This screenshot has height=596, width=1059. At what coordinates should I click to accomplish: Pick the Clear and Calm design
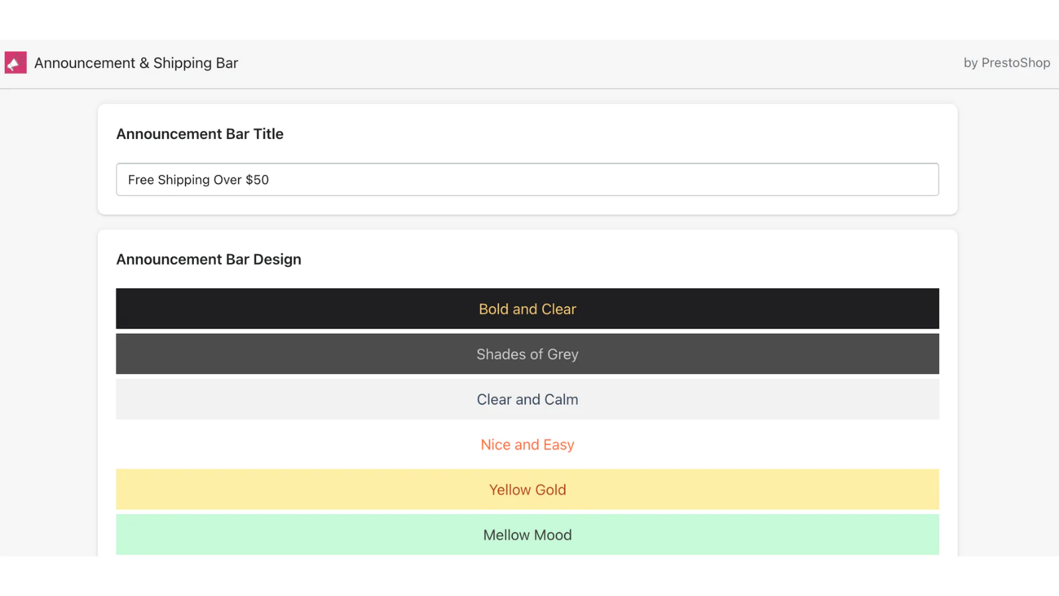point(528,399)
